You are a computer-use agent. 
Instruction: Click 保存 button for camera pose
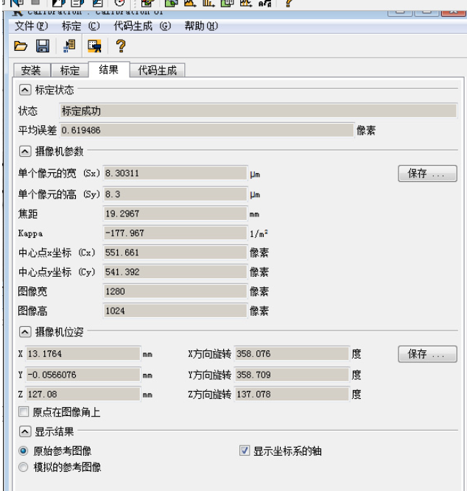427,354
